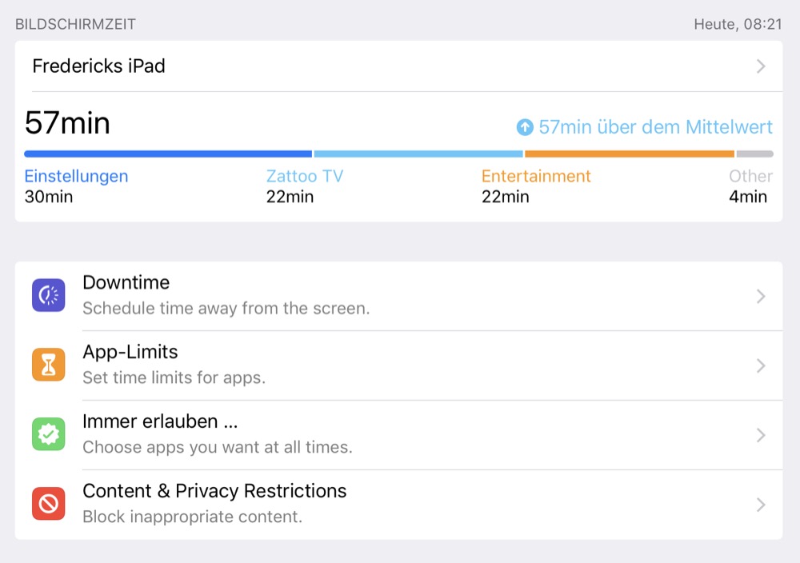Click the orange Entertainment usage bar
This screenshot has height=563, width=800.
point(630,154)
